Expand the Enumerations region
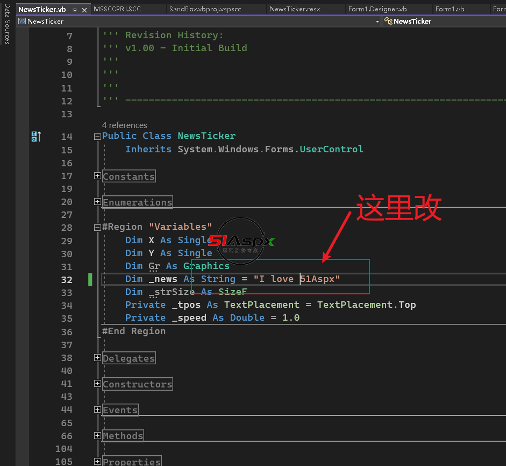This screenshot has width=506, height=466. (x=97, y=202)
